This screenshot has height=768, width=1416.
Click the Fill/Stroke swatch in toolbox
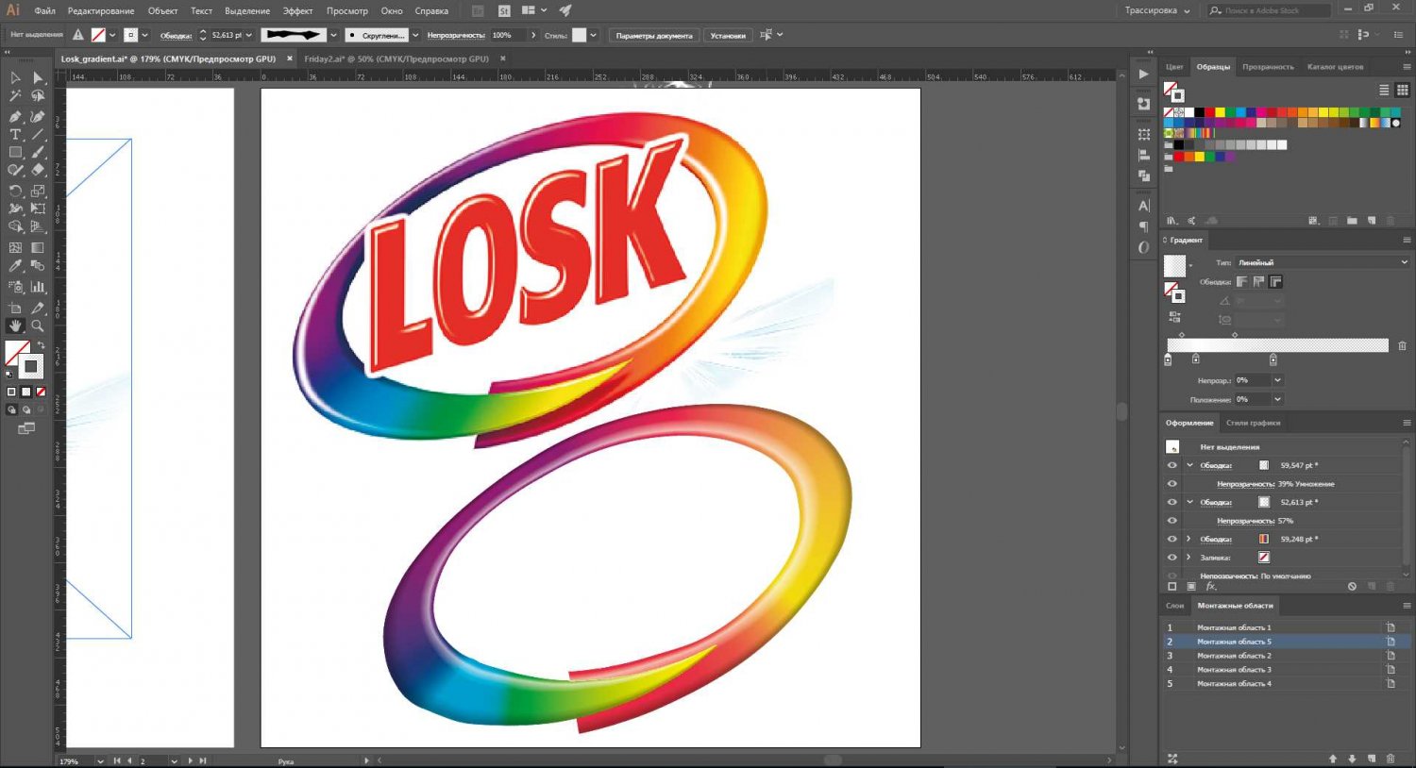pyautogui.click(x=24, y=359)
